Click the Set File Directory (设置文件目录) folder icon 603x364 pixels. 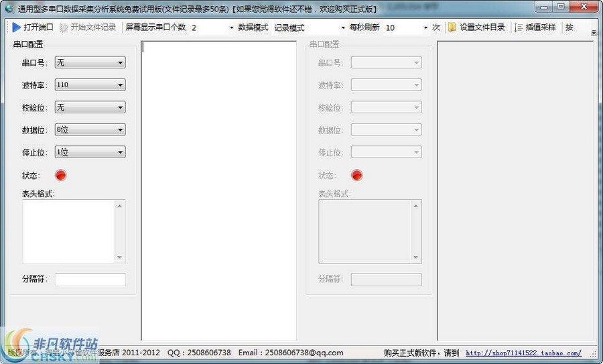pyautogui.click(x=452, y=27)
